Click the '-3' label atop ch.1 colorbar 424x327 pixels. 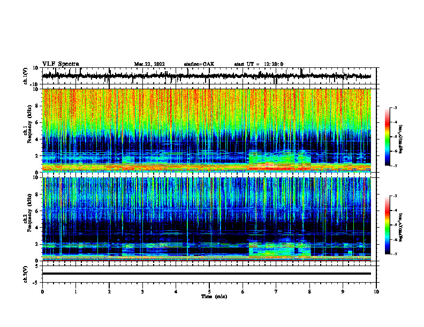click(395, 107)
